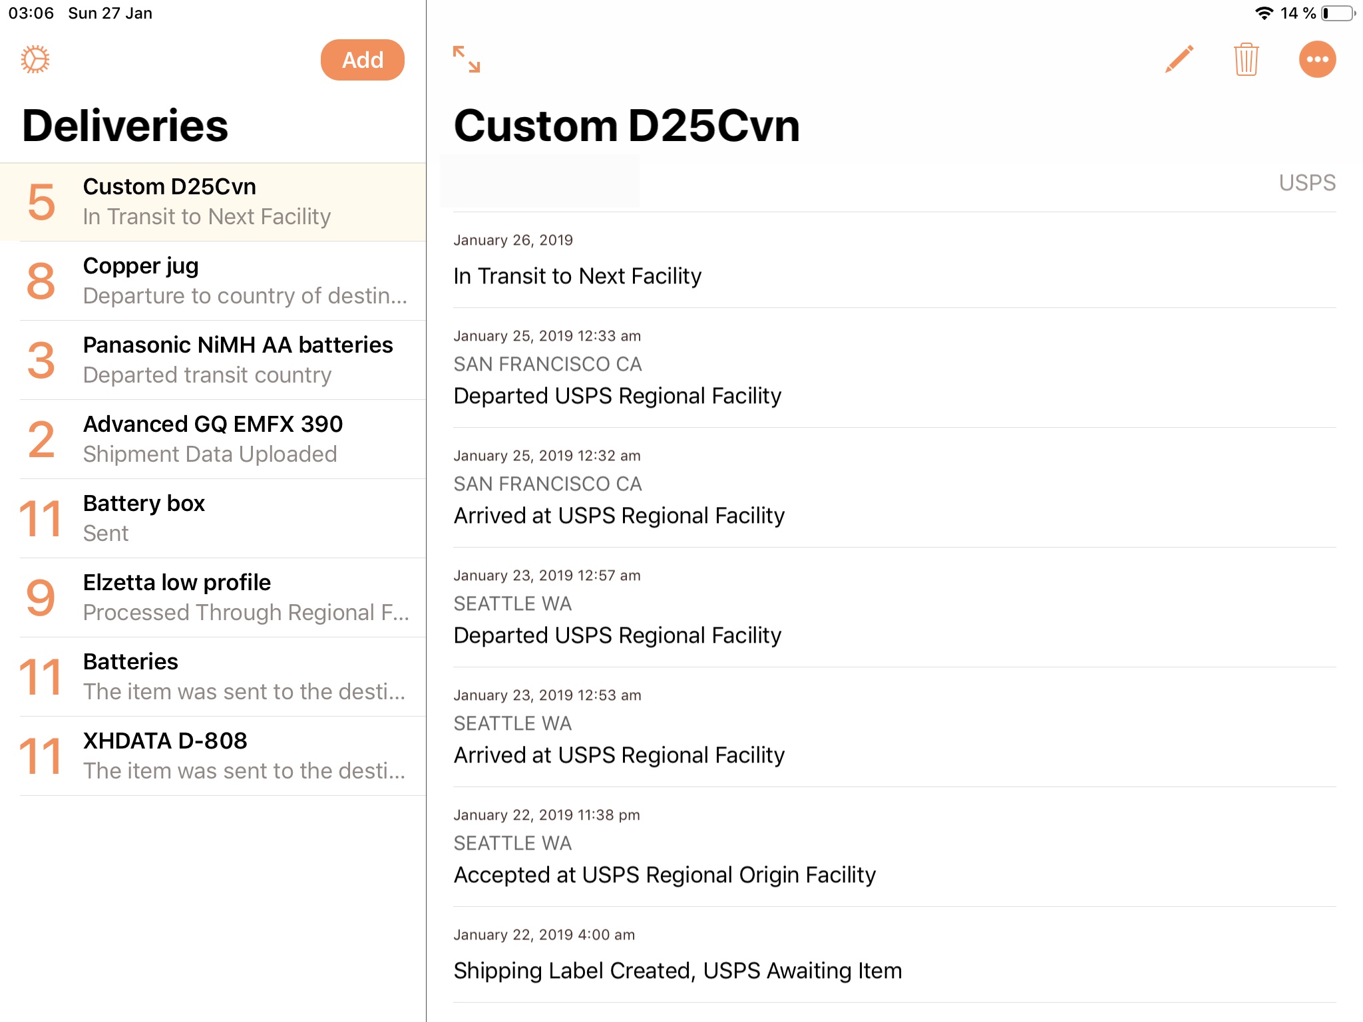Tap the In Transit to Next Facility event
This screenshot has width=1363, height=1022.
[x=577, y=275]
